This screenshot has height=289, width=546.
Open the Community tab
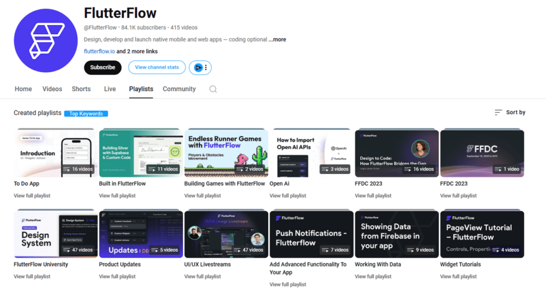tap(179, 89)
